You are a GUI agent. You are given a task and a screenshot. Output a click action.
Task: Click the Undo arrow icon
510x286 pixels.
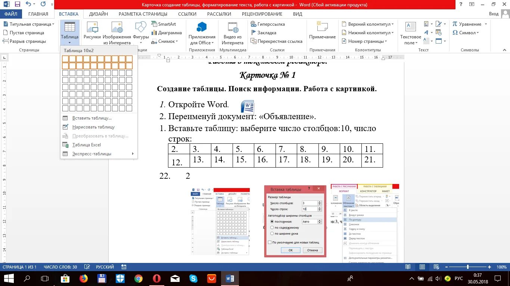coord(28,4)
